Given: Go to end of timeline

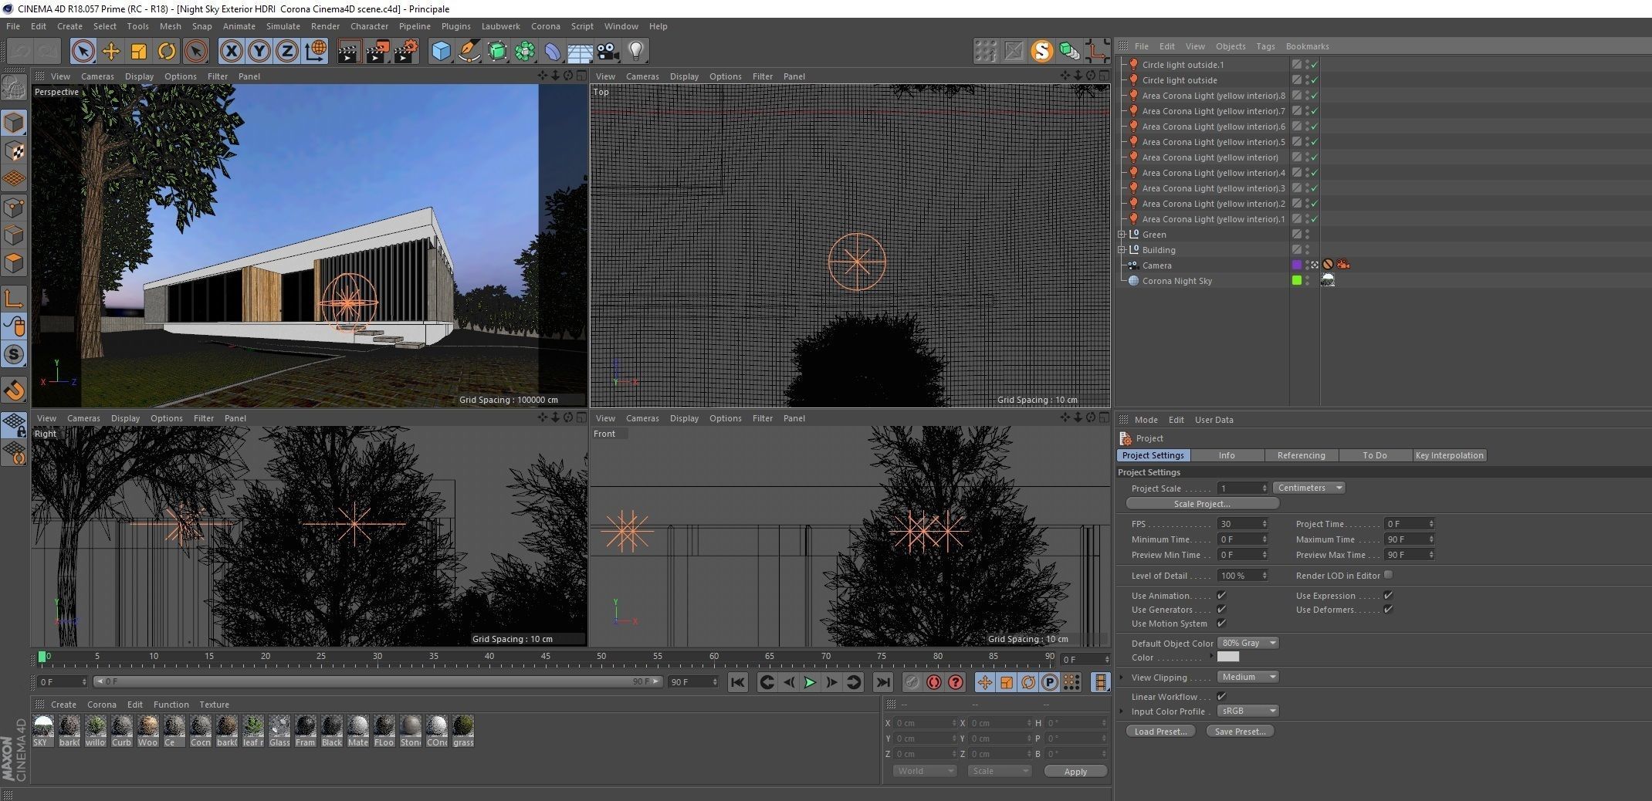Looking at the screenshot, I should pos(883,682).
